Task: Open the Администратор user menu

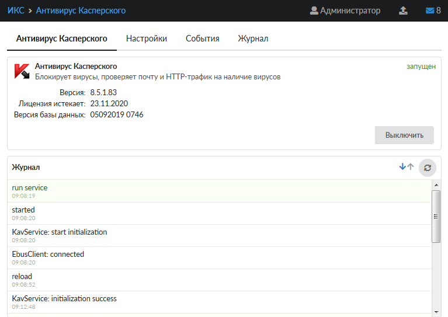Action: point(345,11)
